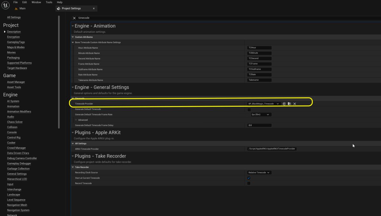The width and height of the screenshot is (381, 216).
Task: Clear the Timecode Provider value
Action: click(x=295, y=104)
